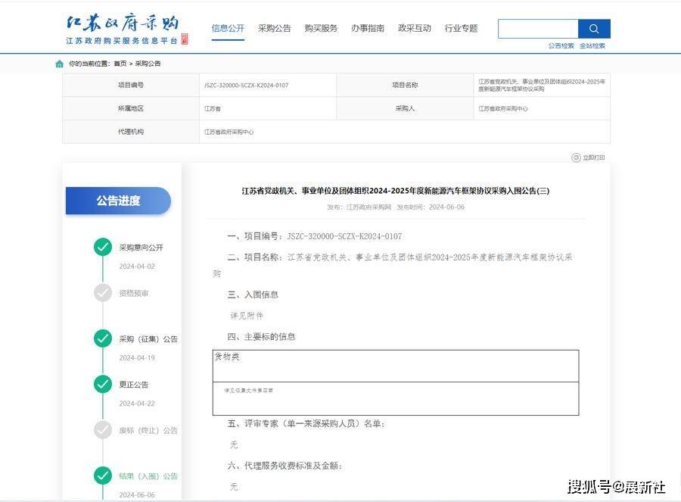Open the 购买服务 menu tab
Screen dimensions: 681x502
pos(321,28)
